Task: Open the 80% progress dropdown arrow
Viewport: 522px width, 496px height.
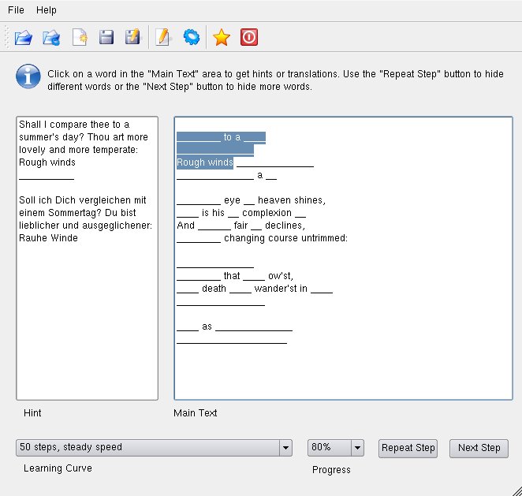Action: pyautogui.click(x=357, y=448)
